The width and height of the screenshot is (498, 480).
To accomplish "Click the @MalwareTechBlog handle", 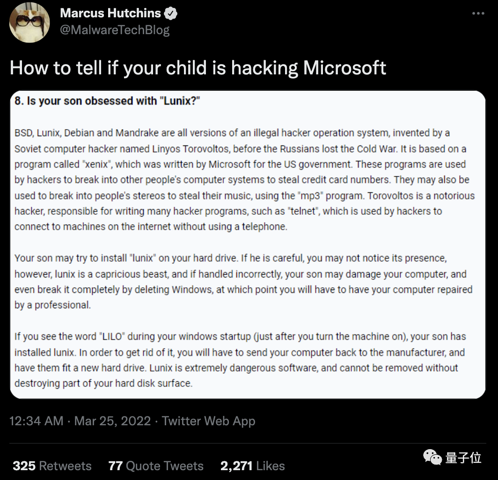I will (115, 30).
